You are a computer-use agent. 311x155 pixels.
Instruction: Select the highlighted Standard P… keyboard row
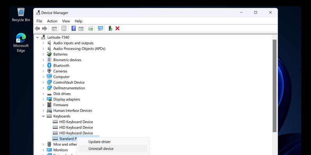(75, 139)
